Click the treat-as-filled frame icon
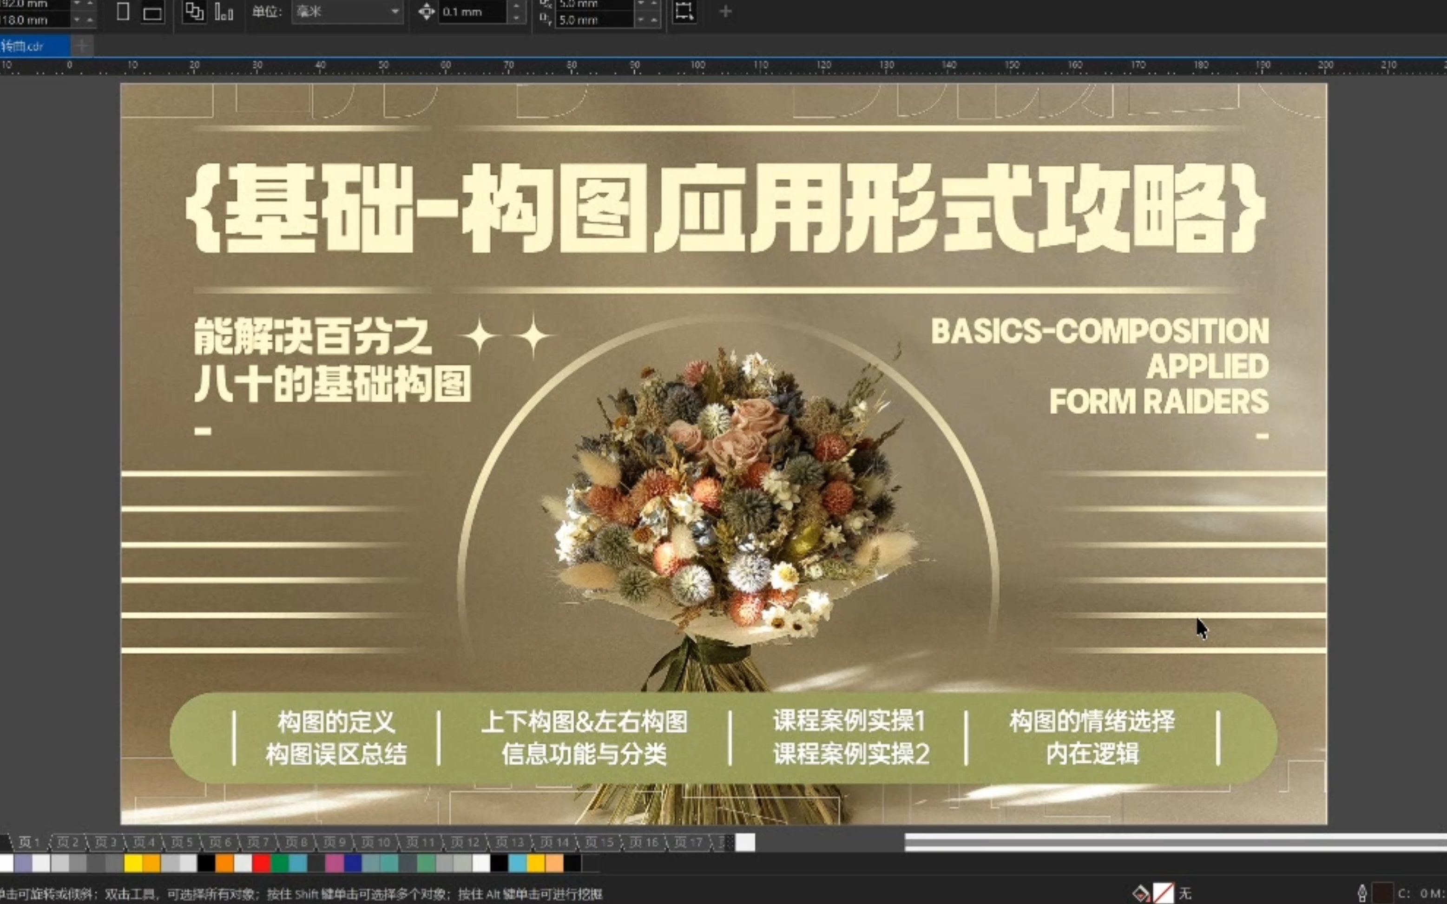 684,12
